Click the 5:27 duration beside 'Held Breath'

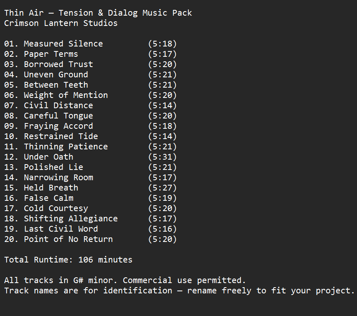[162, 188]
